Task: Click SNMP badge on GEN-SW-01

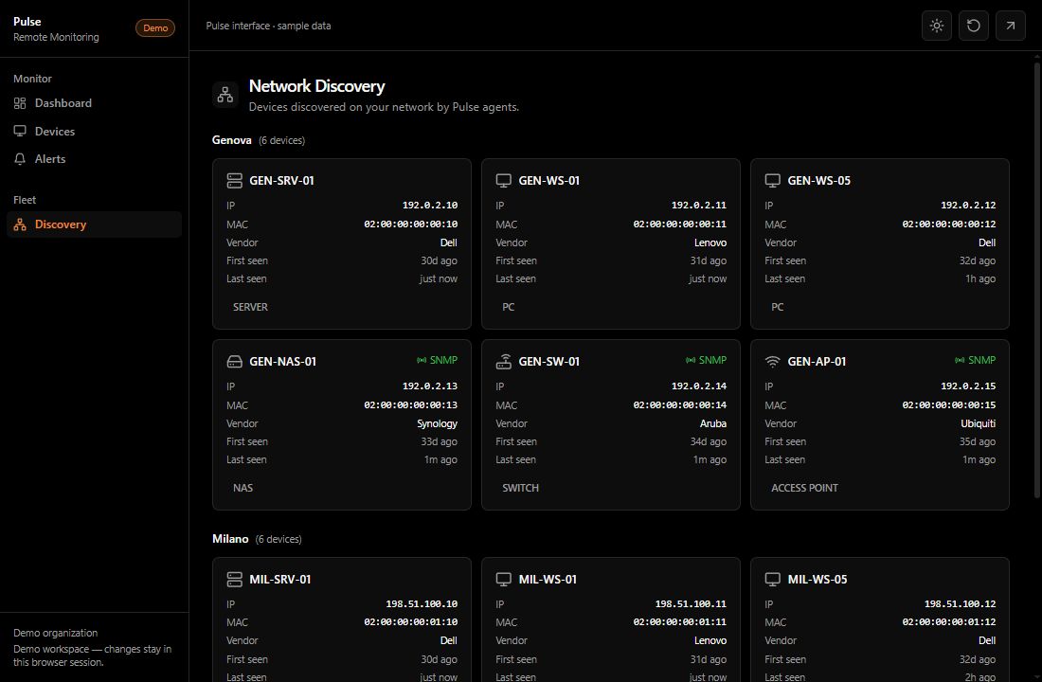Action: coord(707,360)
